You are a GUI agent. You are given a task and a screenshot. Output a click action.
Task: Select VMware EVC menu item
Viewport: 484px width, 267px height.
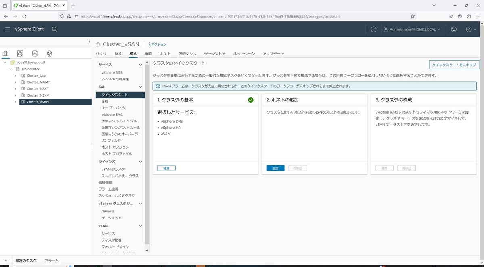[x=112, y=114]
